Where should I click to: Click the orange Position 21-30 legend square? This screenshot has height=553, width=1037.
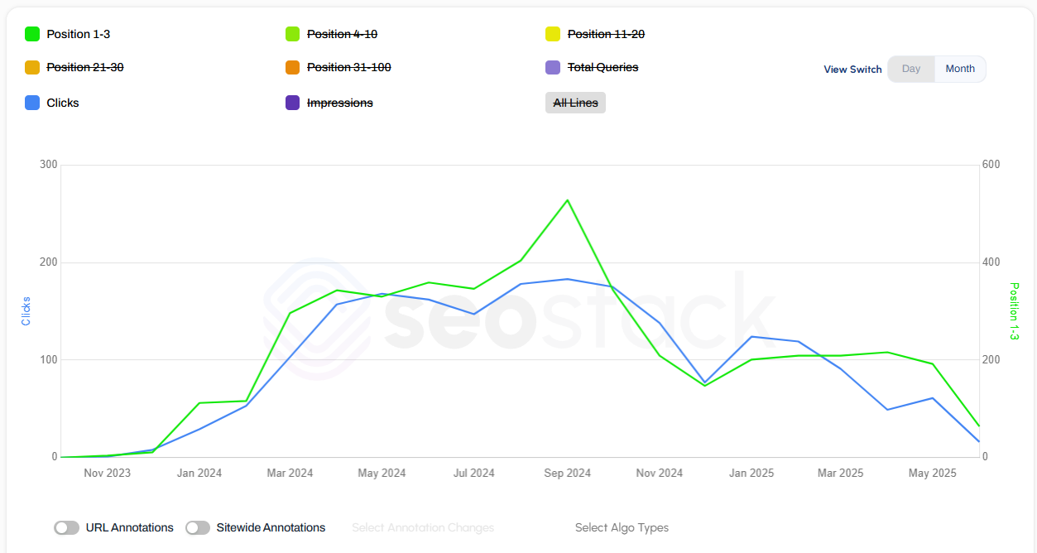coord(31,67)
